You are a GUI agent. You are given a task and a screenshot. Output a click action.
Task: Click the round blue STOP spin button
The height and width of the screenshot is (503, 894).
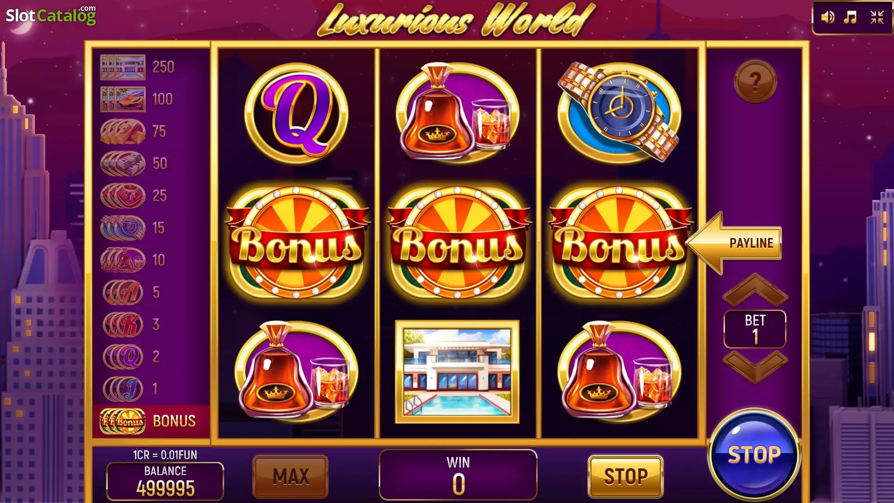coord(754,455)
